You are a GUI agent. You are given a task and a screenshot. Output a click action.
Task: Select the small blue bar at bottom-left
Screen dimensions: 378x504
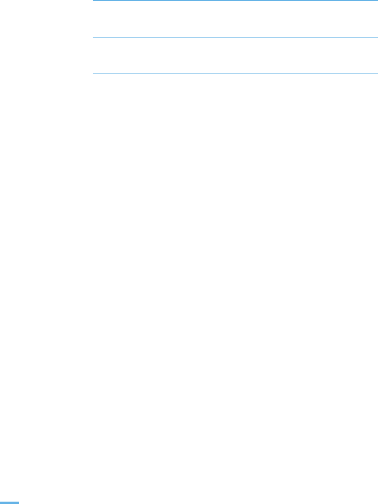click(10, 502)
